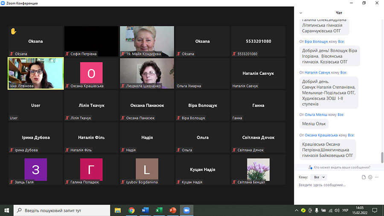Click the muted mic icon beside Лілія Ткачук
Viewport: 384px width, 216px height.
point(67,118)
